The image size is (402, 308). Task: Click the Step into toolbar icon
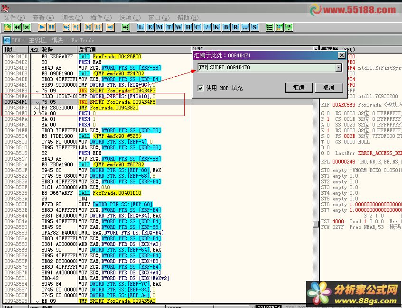point(66,27)
